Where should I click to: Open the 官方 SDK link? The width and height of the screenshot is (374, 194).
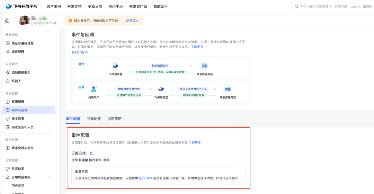click(145, 178)
